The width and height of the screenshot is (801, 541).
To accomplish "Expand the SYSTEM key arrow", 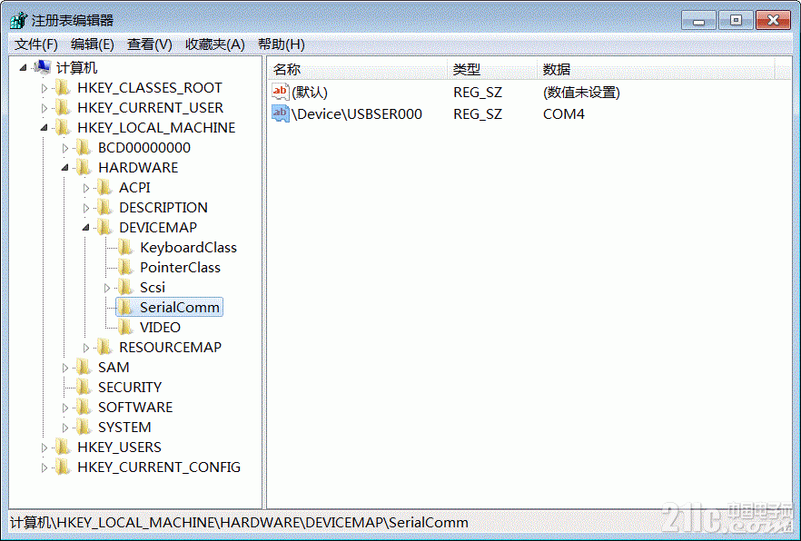I will tap(64, 428).
